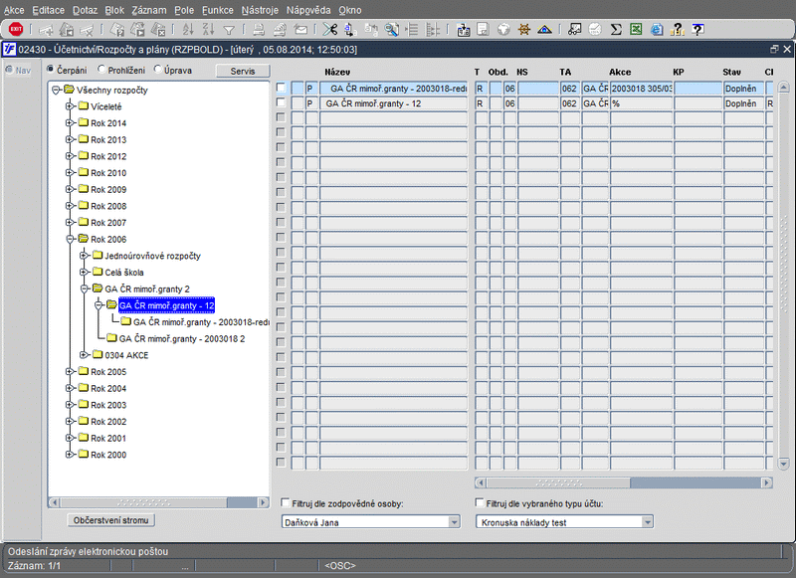
Task: Click the red EXIT icon
Action: point(16,30)
